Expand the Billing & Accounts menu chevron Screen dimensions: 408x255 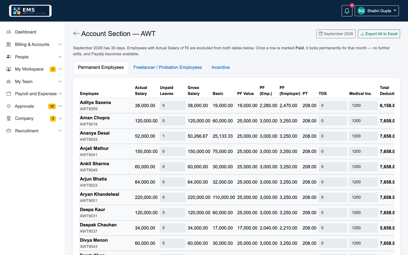[x=60, y=44]
